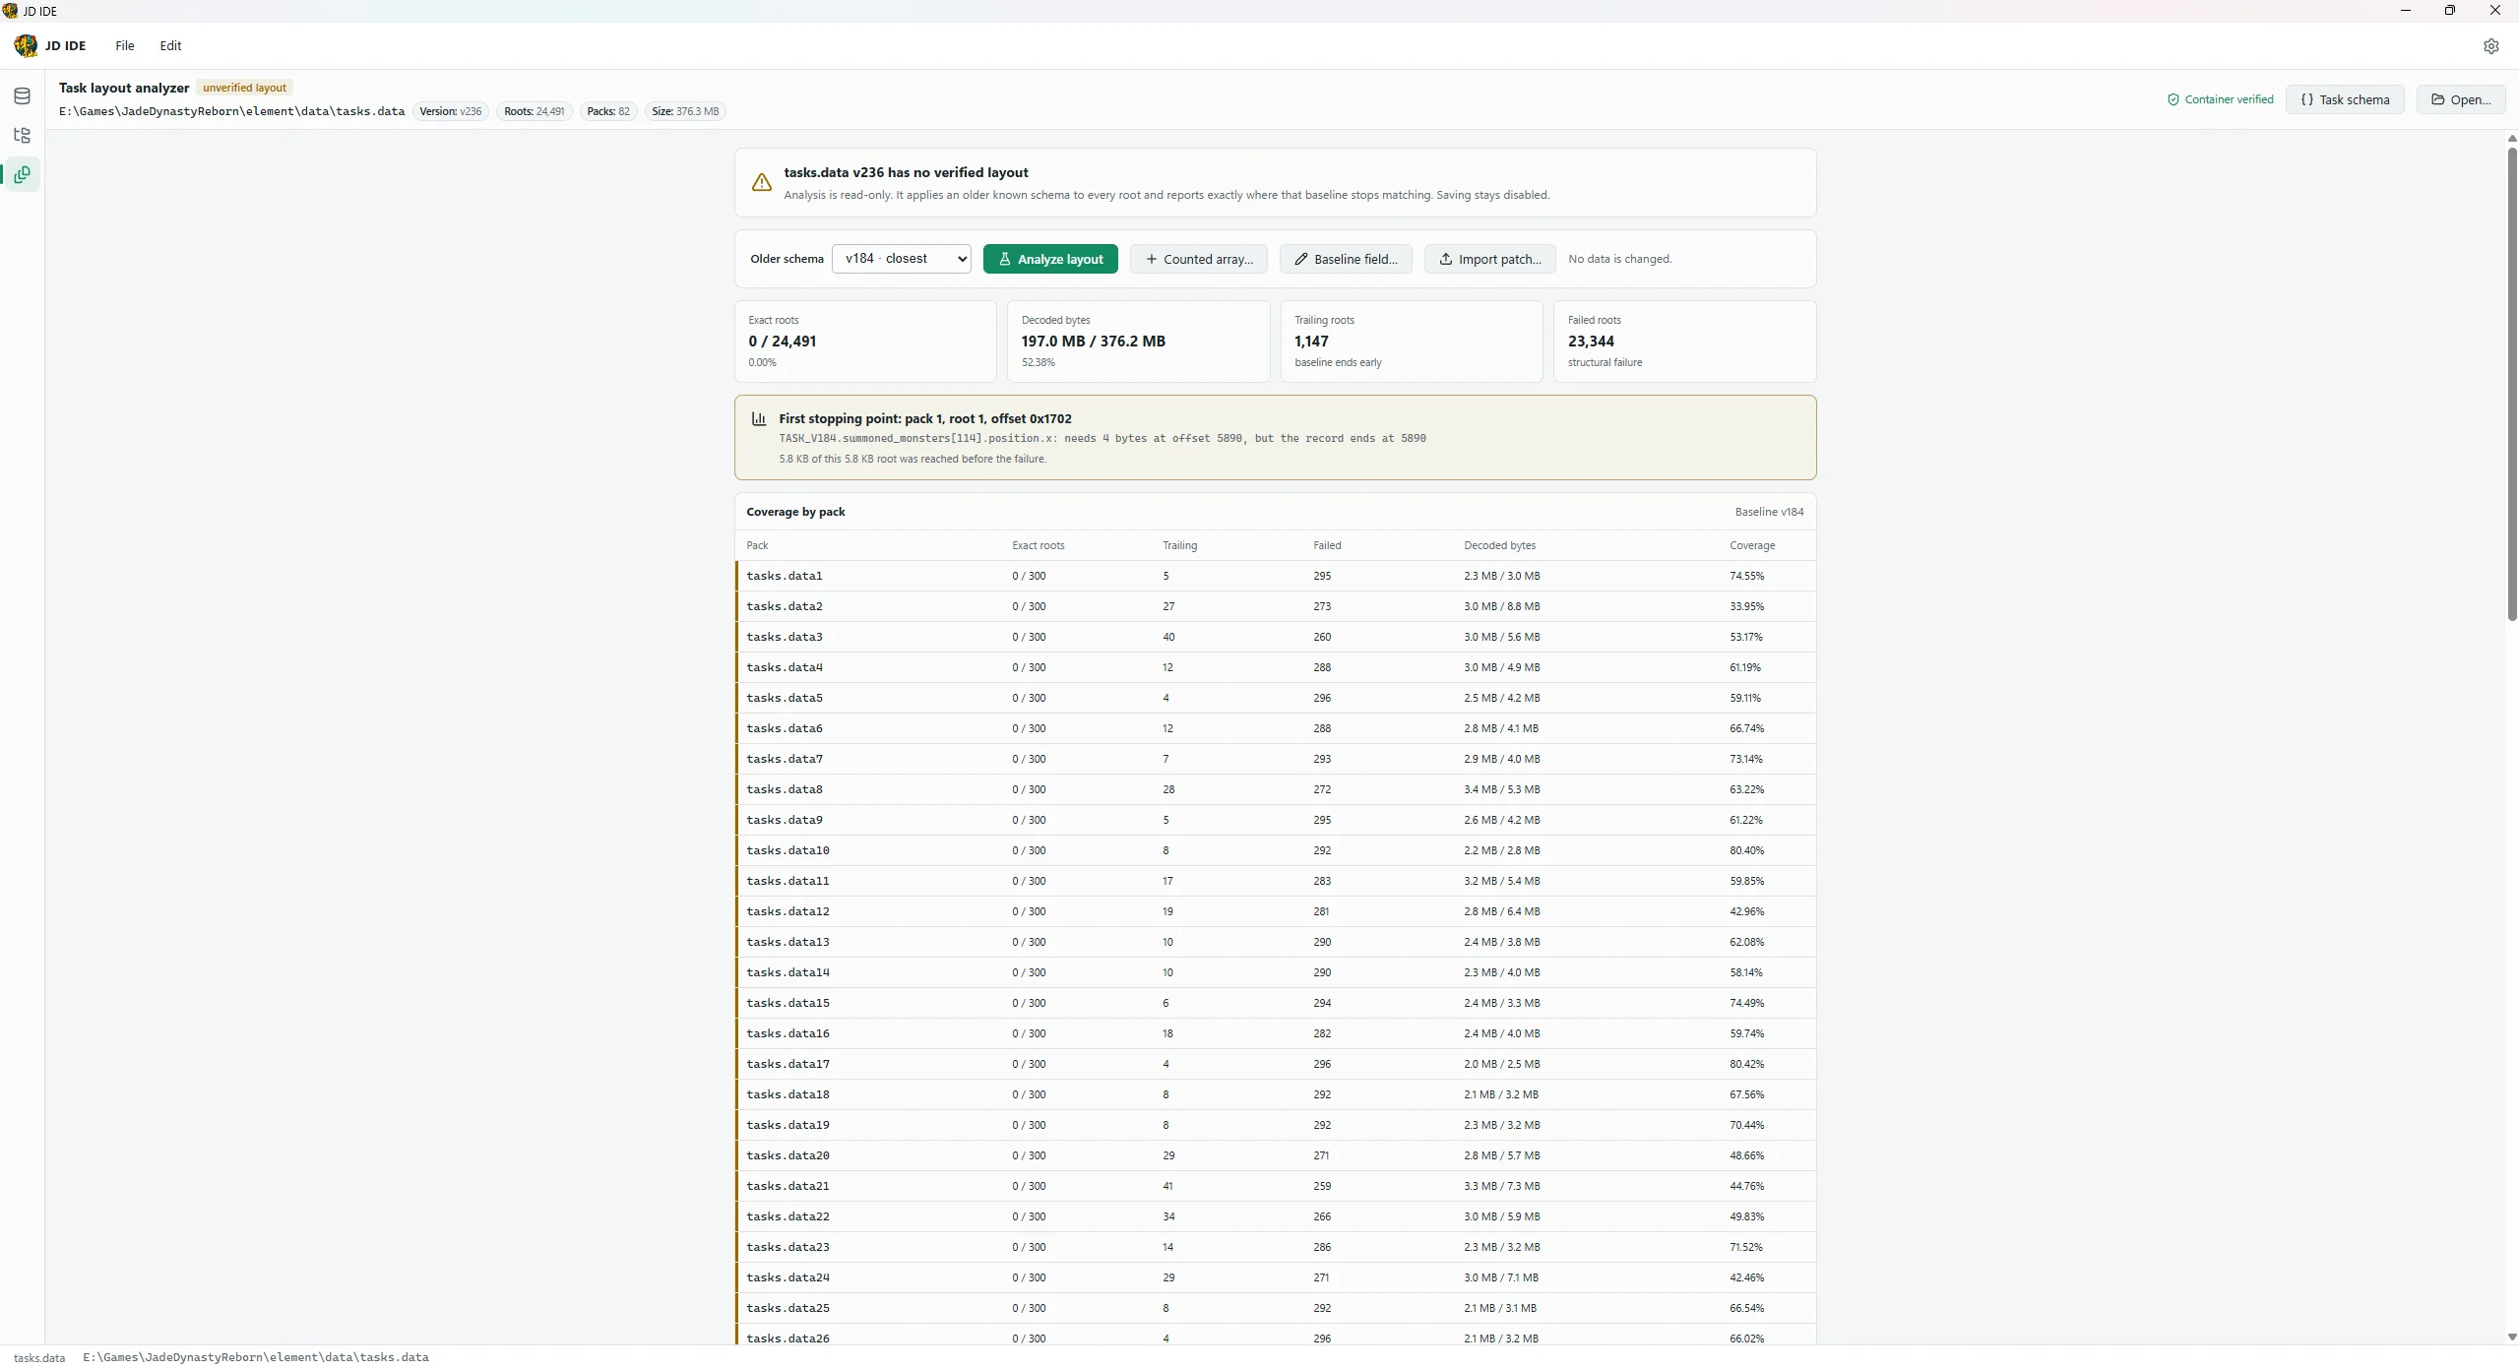The width and height of the screenshot is (2519, 1369).
Task: Click the Failed roots 23,344 card
Action: pos(1684,342)
